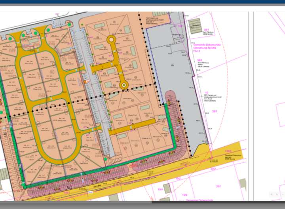The image size is (285, 209).
Task: Select parcel number 38/1 label
Action: 206,29
